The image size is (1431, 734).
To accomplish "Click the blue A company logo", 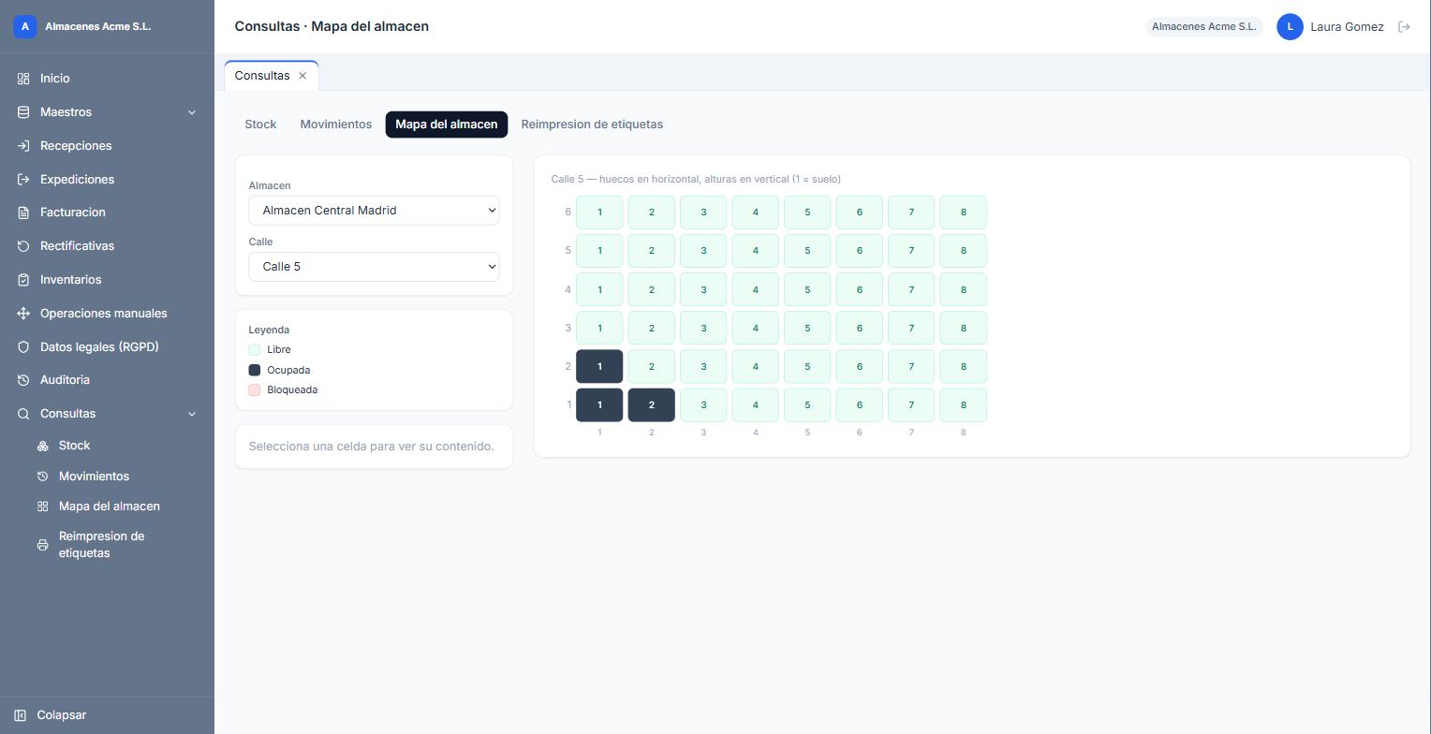I will [25, 26].
